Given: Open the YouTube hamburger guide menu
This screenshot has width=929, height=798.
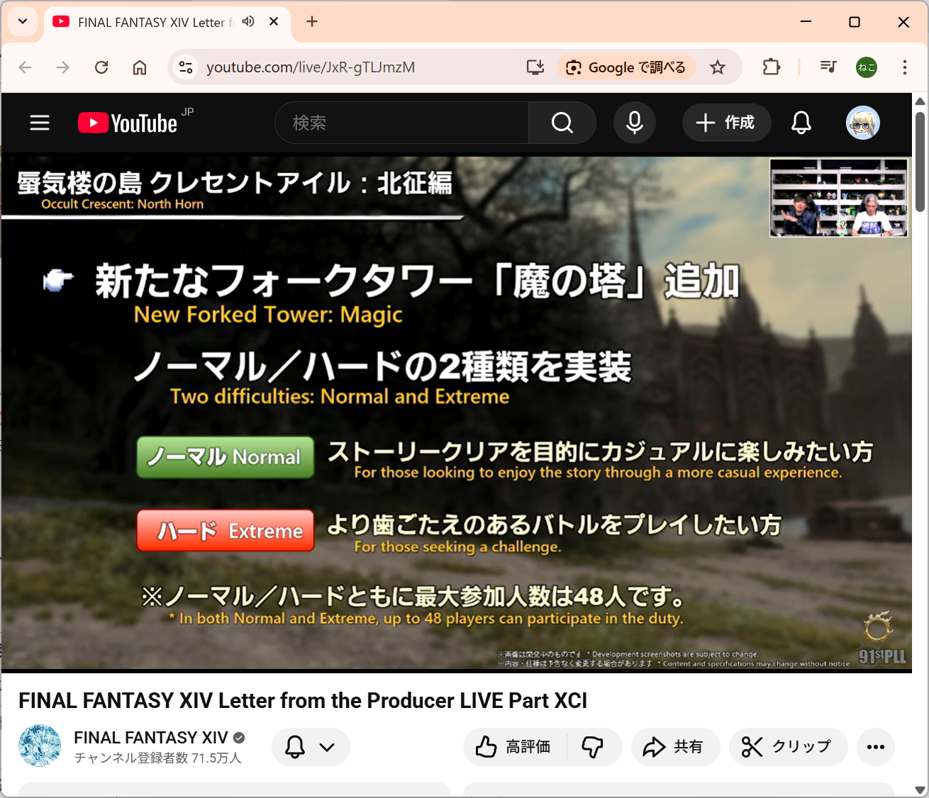Looking at the screenshot, I should coord(40,123).
